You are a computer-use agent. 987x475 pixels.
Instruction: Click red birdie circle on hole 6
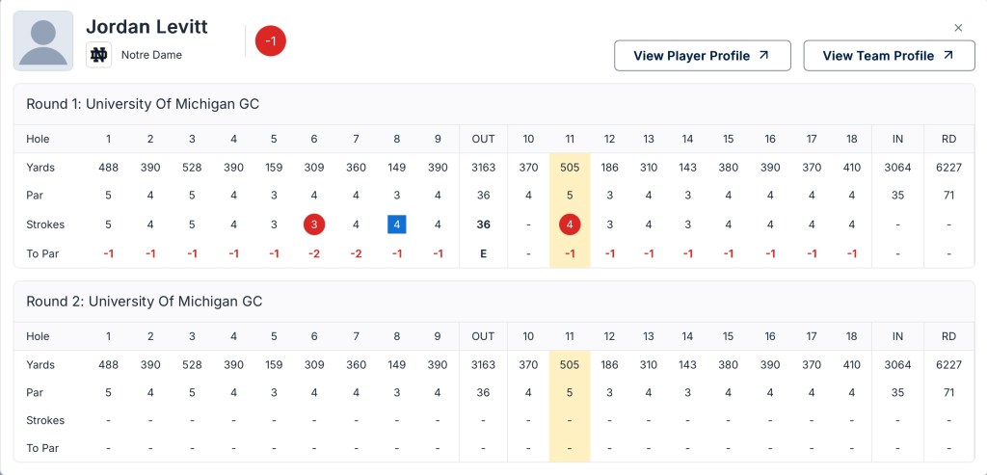tap(314, 225)
